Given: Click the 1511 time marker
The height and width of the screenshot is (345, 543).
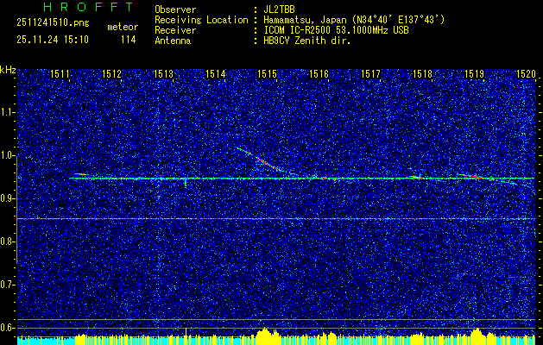Looking at the screenshot, I should 60,75.
